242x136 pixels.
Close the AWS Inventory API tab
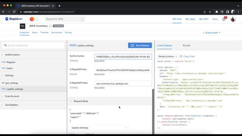[53, 6]
